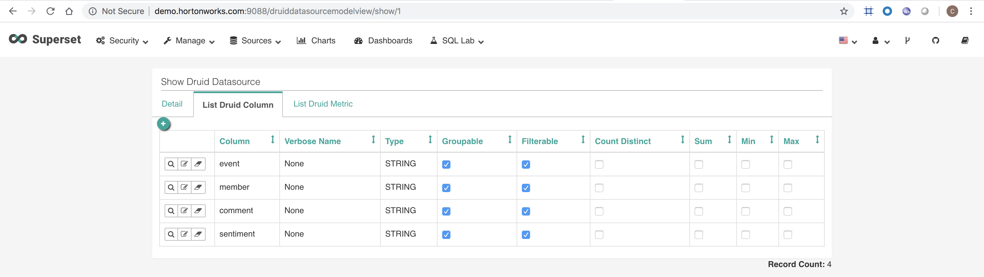Toggle Min checkbox for event
The height and width of the screenshot is (277, 984).
[746, 165]
